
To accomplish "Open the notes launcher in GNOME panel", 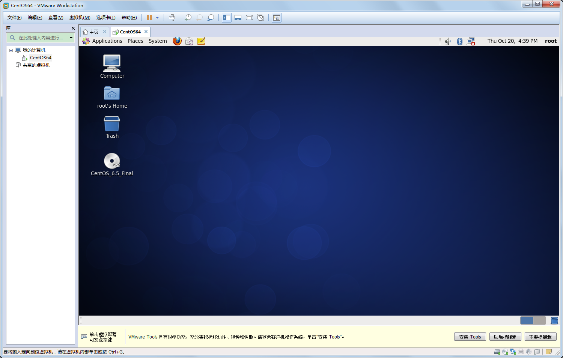I will tap(201, 41).
